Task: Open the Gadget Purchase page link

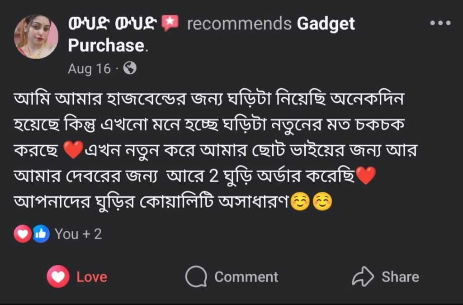Action: click(325, 24)
